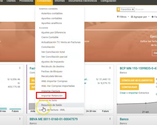Remove the Favoritos filter tag
Viewport: 157px width, 125px height.
[133, 10]
